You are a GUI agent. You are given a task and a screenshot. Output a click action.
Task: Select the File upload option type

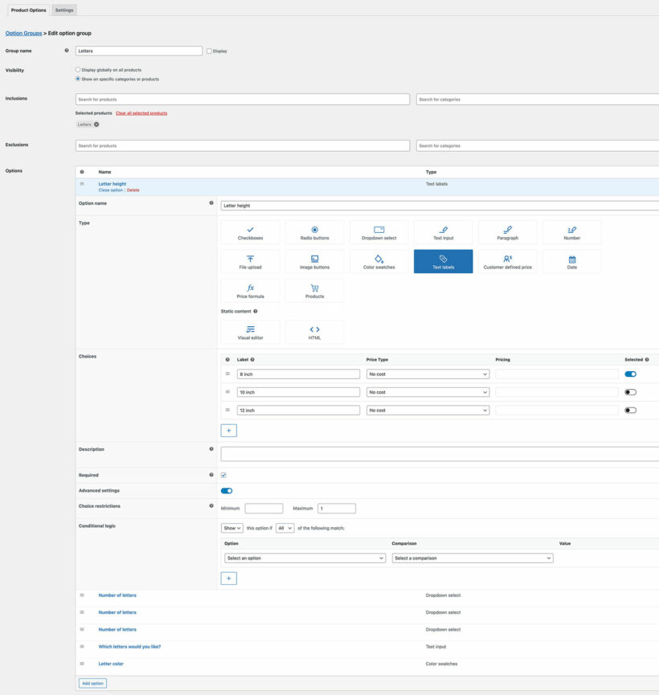tap(250, 261)
